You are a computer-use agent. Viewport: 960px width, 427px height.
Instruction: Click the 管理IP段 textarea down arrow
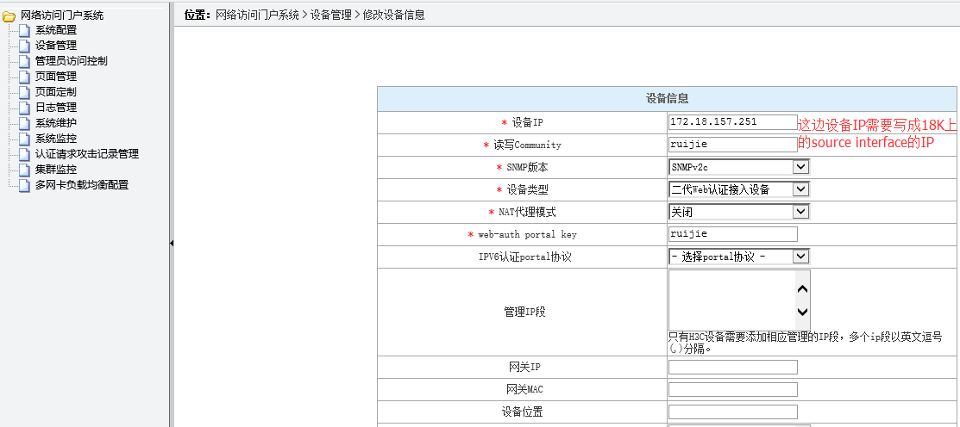pos(803,312)
